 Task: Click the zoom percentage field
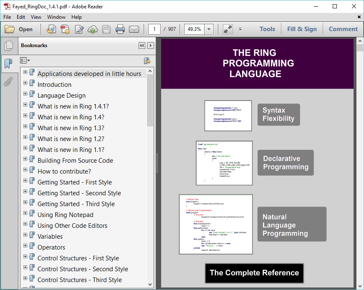tap(194, 29)
